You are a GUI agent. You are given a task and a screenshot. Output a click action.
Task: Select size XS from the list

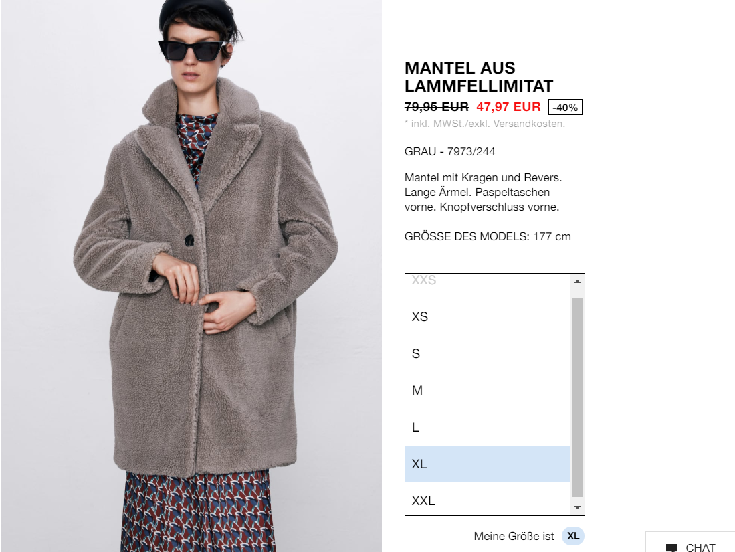(488, 316)
